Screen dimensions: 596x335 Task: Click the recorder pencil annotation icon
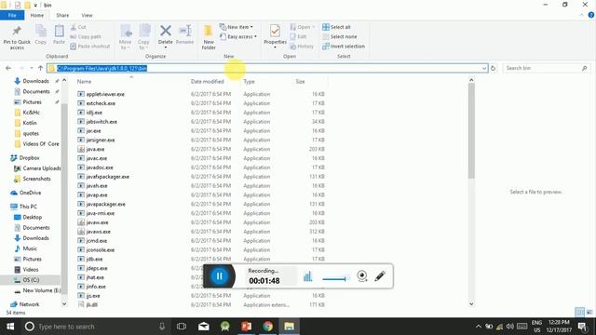pyautogui.click(x=380, y=276)
